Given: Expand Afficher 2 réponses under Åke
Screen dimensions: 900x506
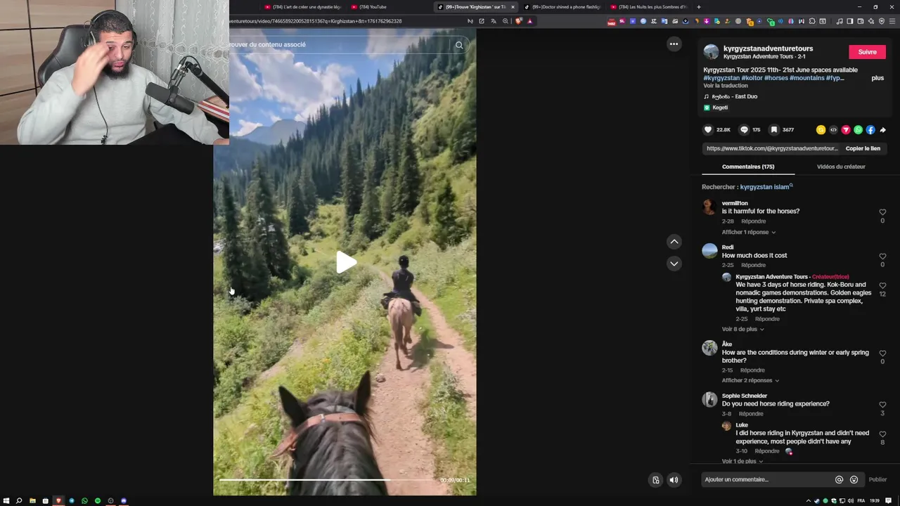Looking at the screenshot, I should (x=750, y=380).
